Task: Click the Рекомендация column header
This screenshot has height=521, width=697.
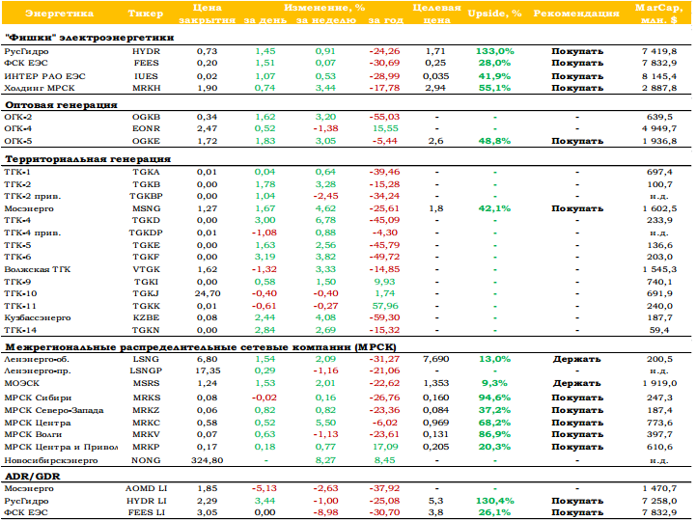Action: pyautogui.click(x=576, y=14)
